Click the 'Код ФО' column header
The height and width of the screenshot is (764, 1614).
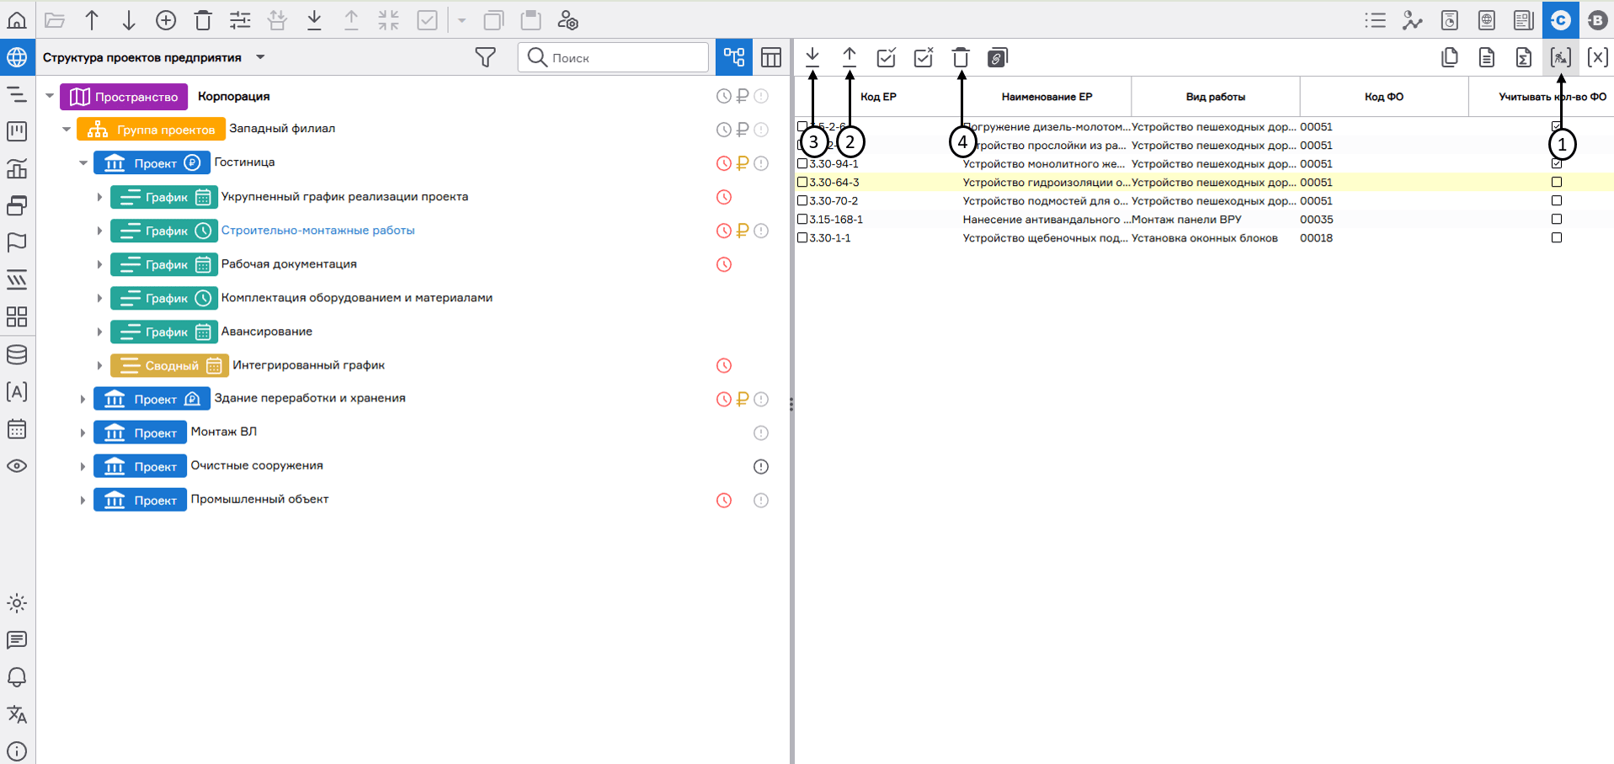[1383, 97]
